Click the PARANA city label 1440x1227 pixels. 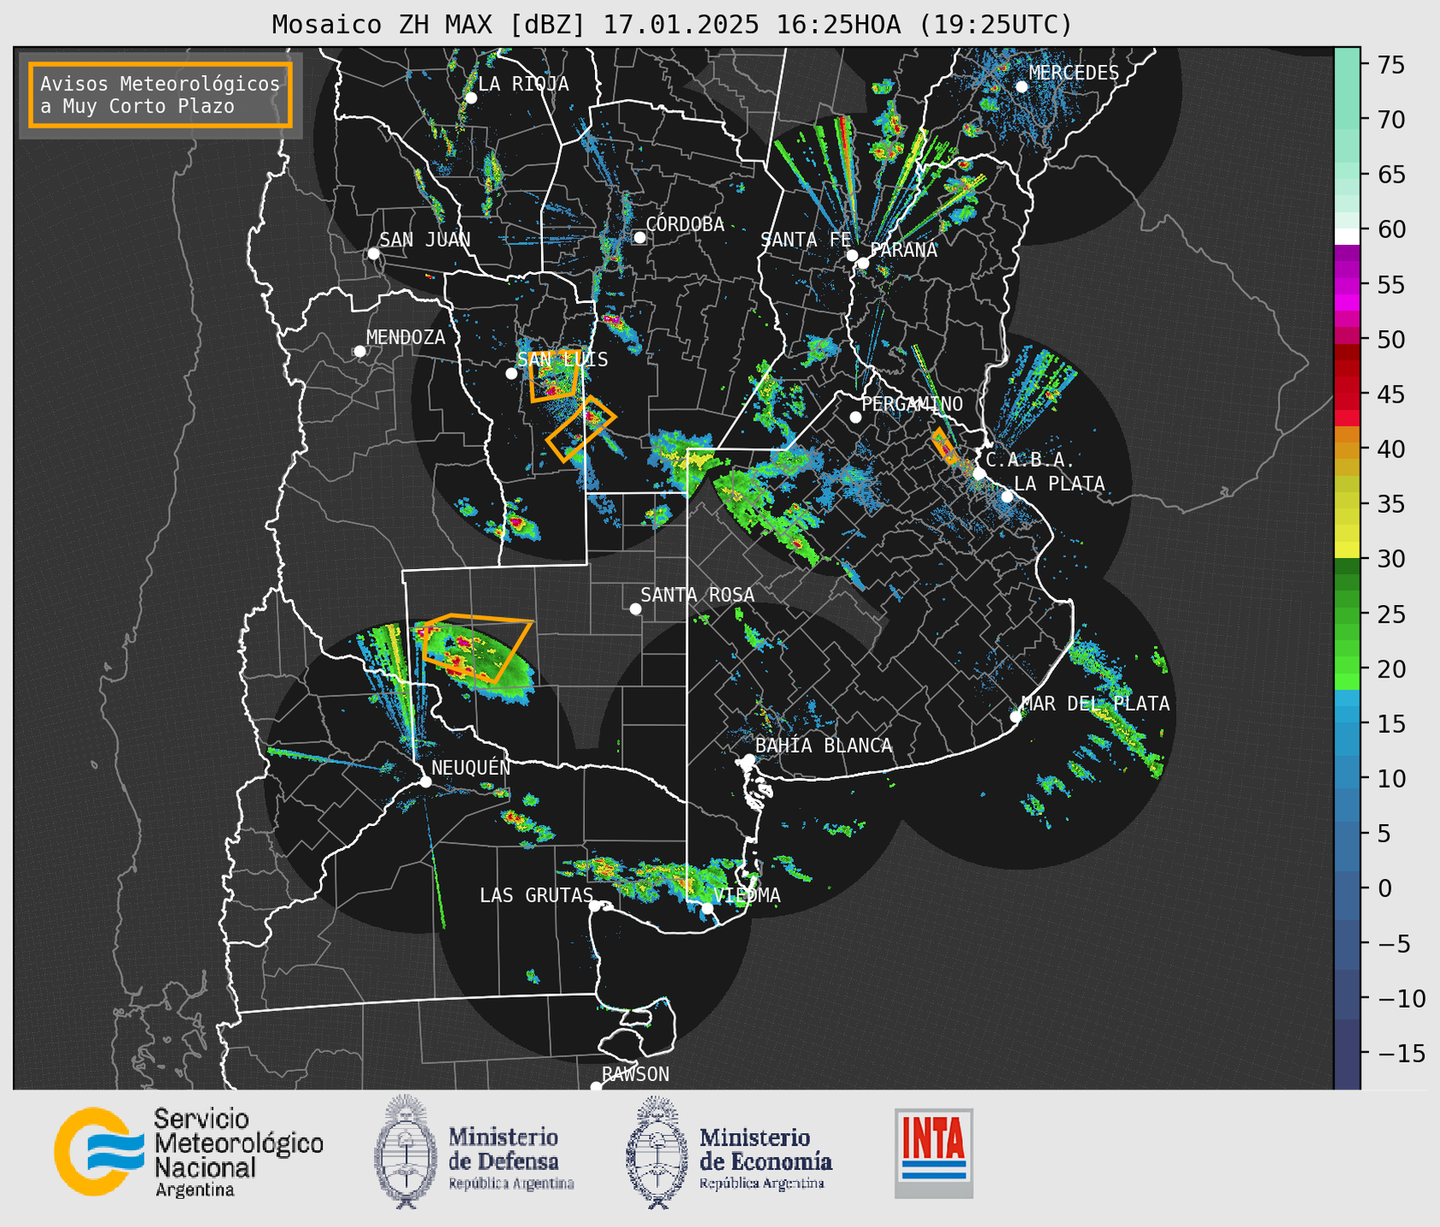903,250
